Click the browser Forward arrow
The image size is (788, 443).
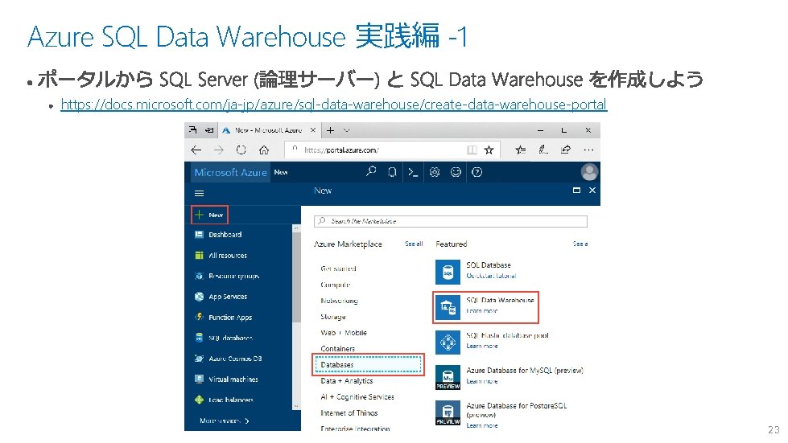[219, 150]
